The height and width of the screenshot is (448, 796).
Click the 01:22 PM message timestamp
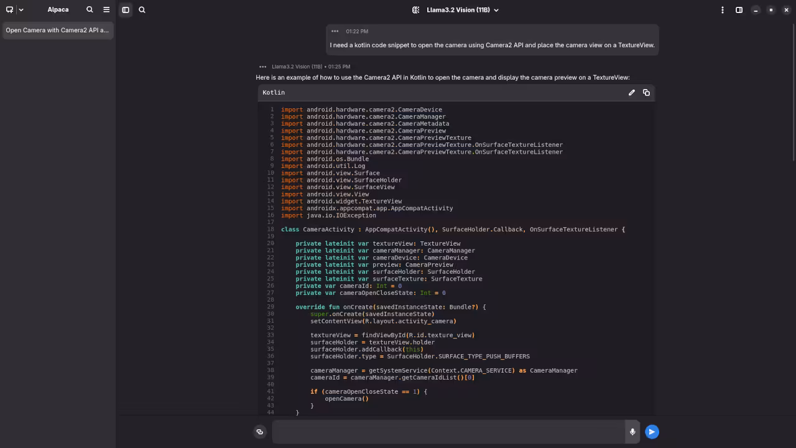coord(357,31)
